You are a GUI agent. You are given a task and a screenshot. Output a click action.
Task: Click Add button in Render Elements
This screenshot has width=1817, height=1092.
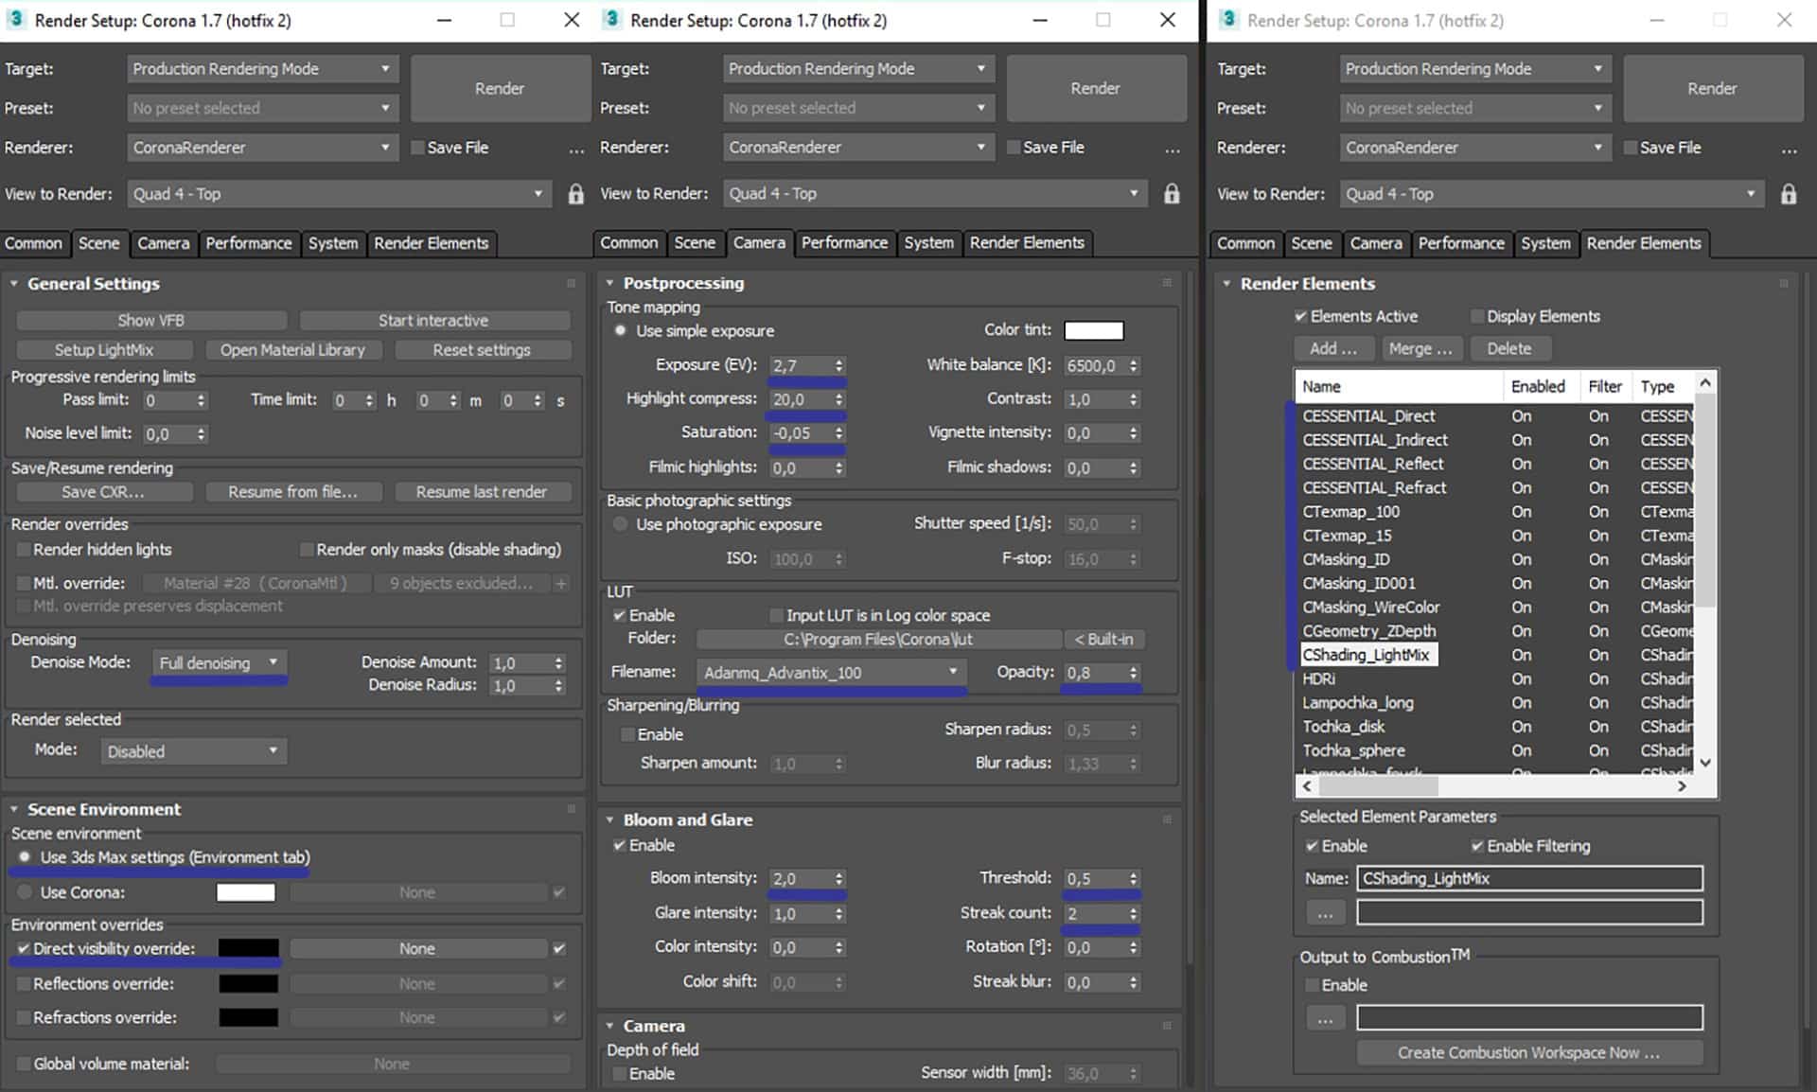pos(1332,348)
